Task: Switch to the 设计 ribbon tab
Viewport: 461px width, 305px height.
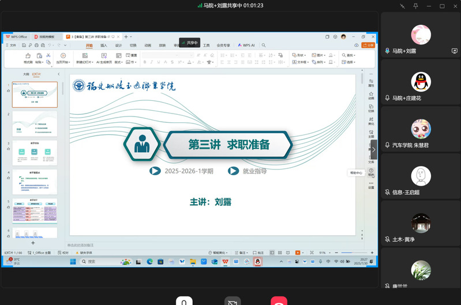Action: click(x=118, y=45)
